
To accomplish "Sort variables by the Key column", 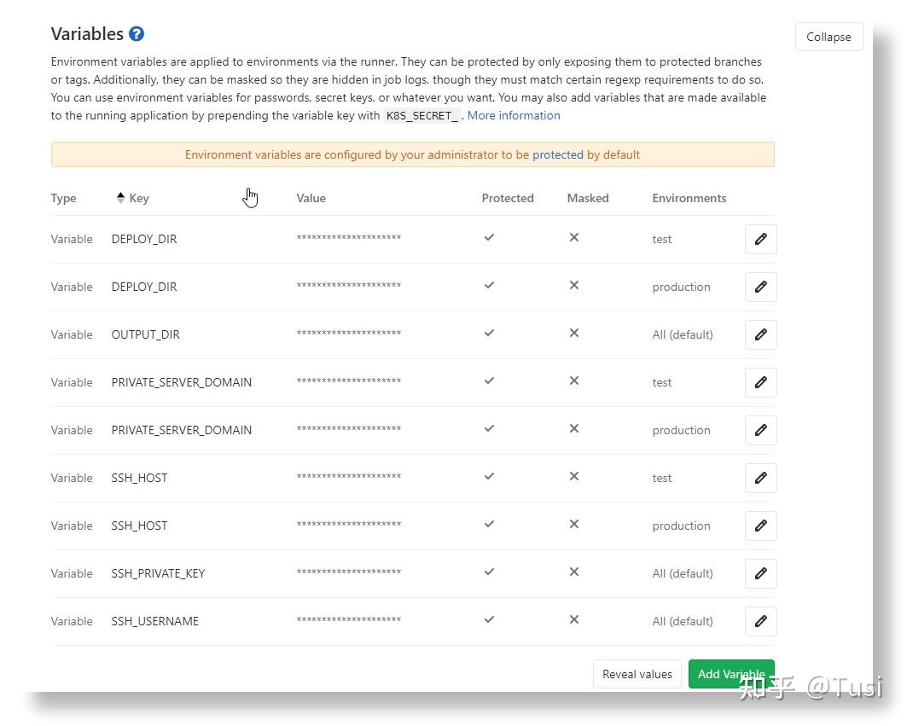I will point(132,198).
